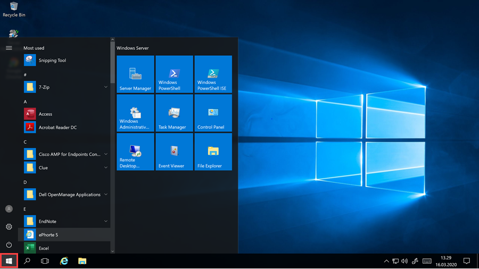
Task: Open the Remote Desktop tile
Action: coord(135,152)
